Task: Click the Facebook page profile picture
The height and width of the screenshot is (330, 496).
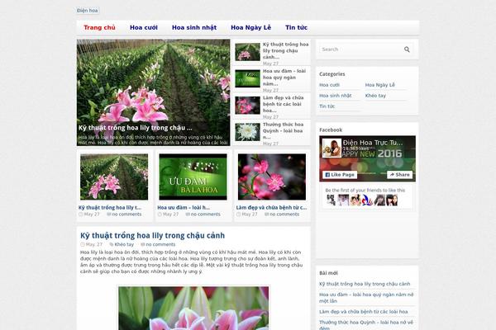Action: click(331, 148)
